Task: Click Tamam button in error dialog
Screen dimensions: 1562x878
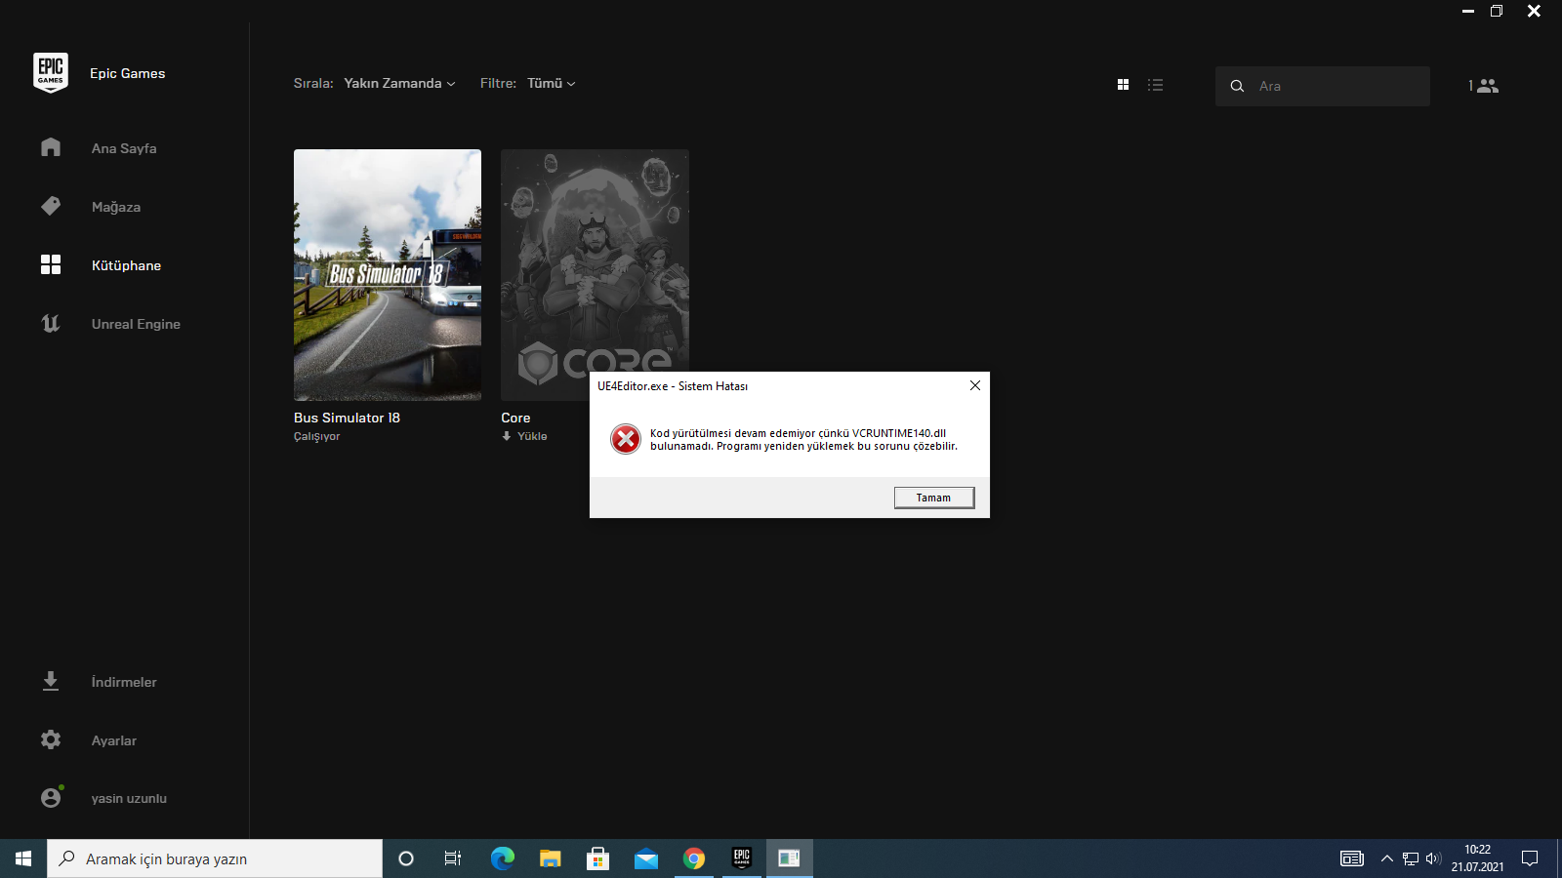Action: 934,498
